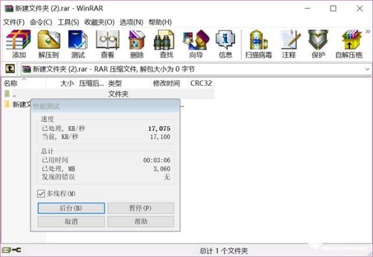This screenshot has height=257, width=373.
Task: Open the 信息 (Info) toolbar icon
Action: (x=226, y=40)
